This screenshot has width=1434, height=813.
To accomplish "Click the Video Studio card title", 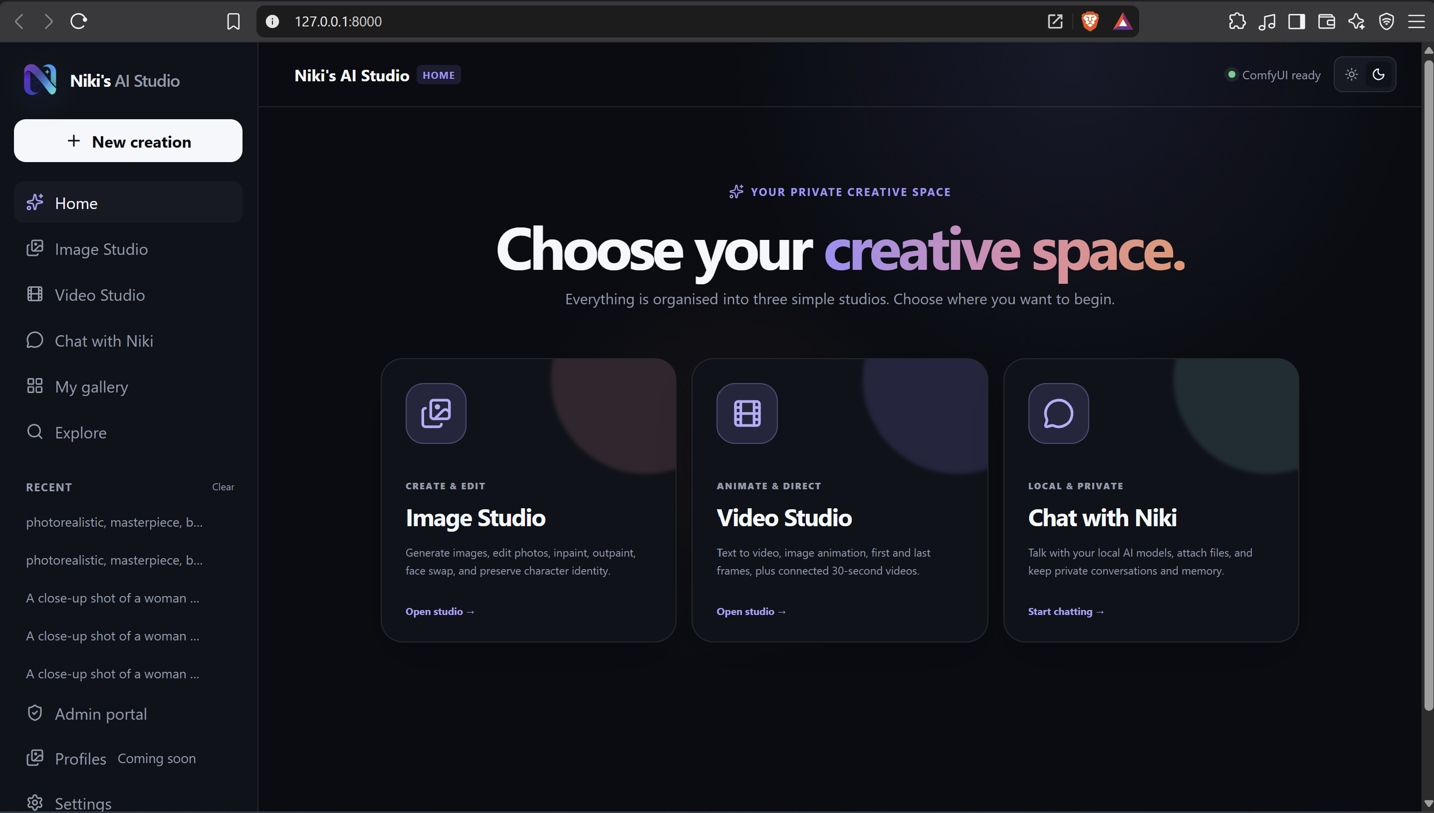I will (784, 518).
